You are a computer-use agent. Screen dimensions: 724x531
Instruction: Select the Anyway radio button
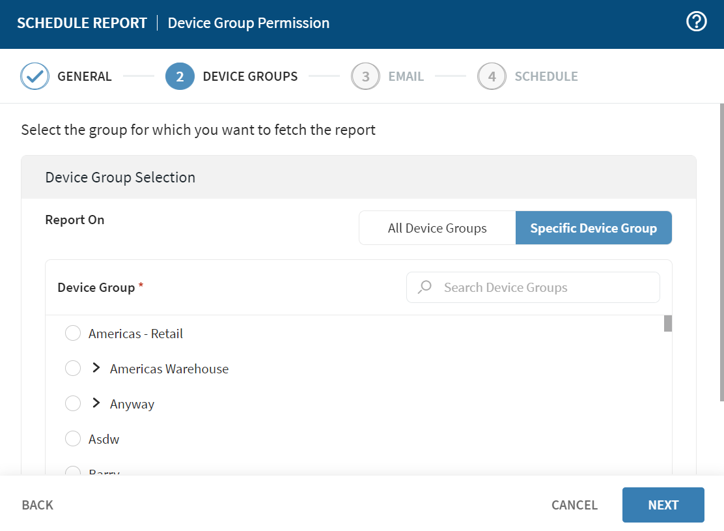click(x=73, y=404)
